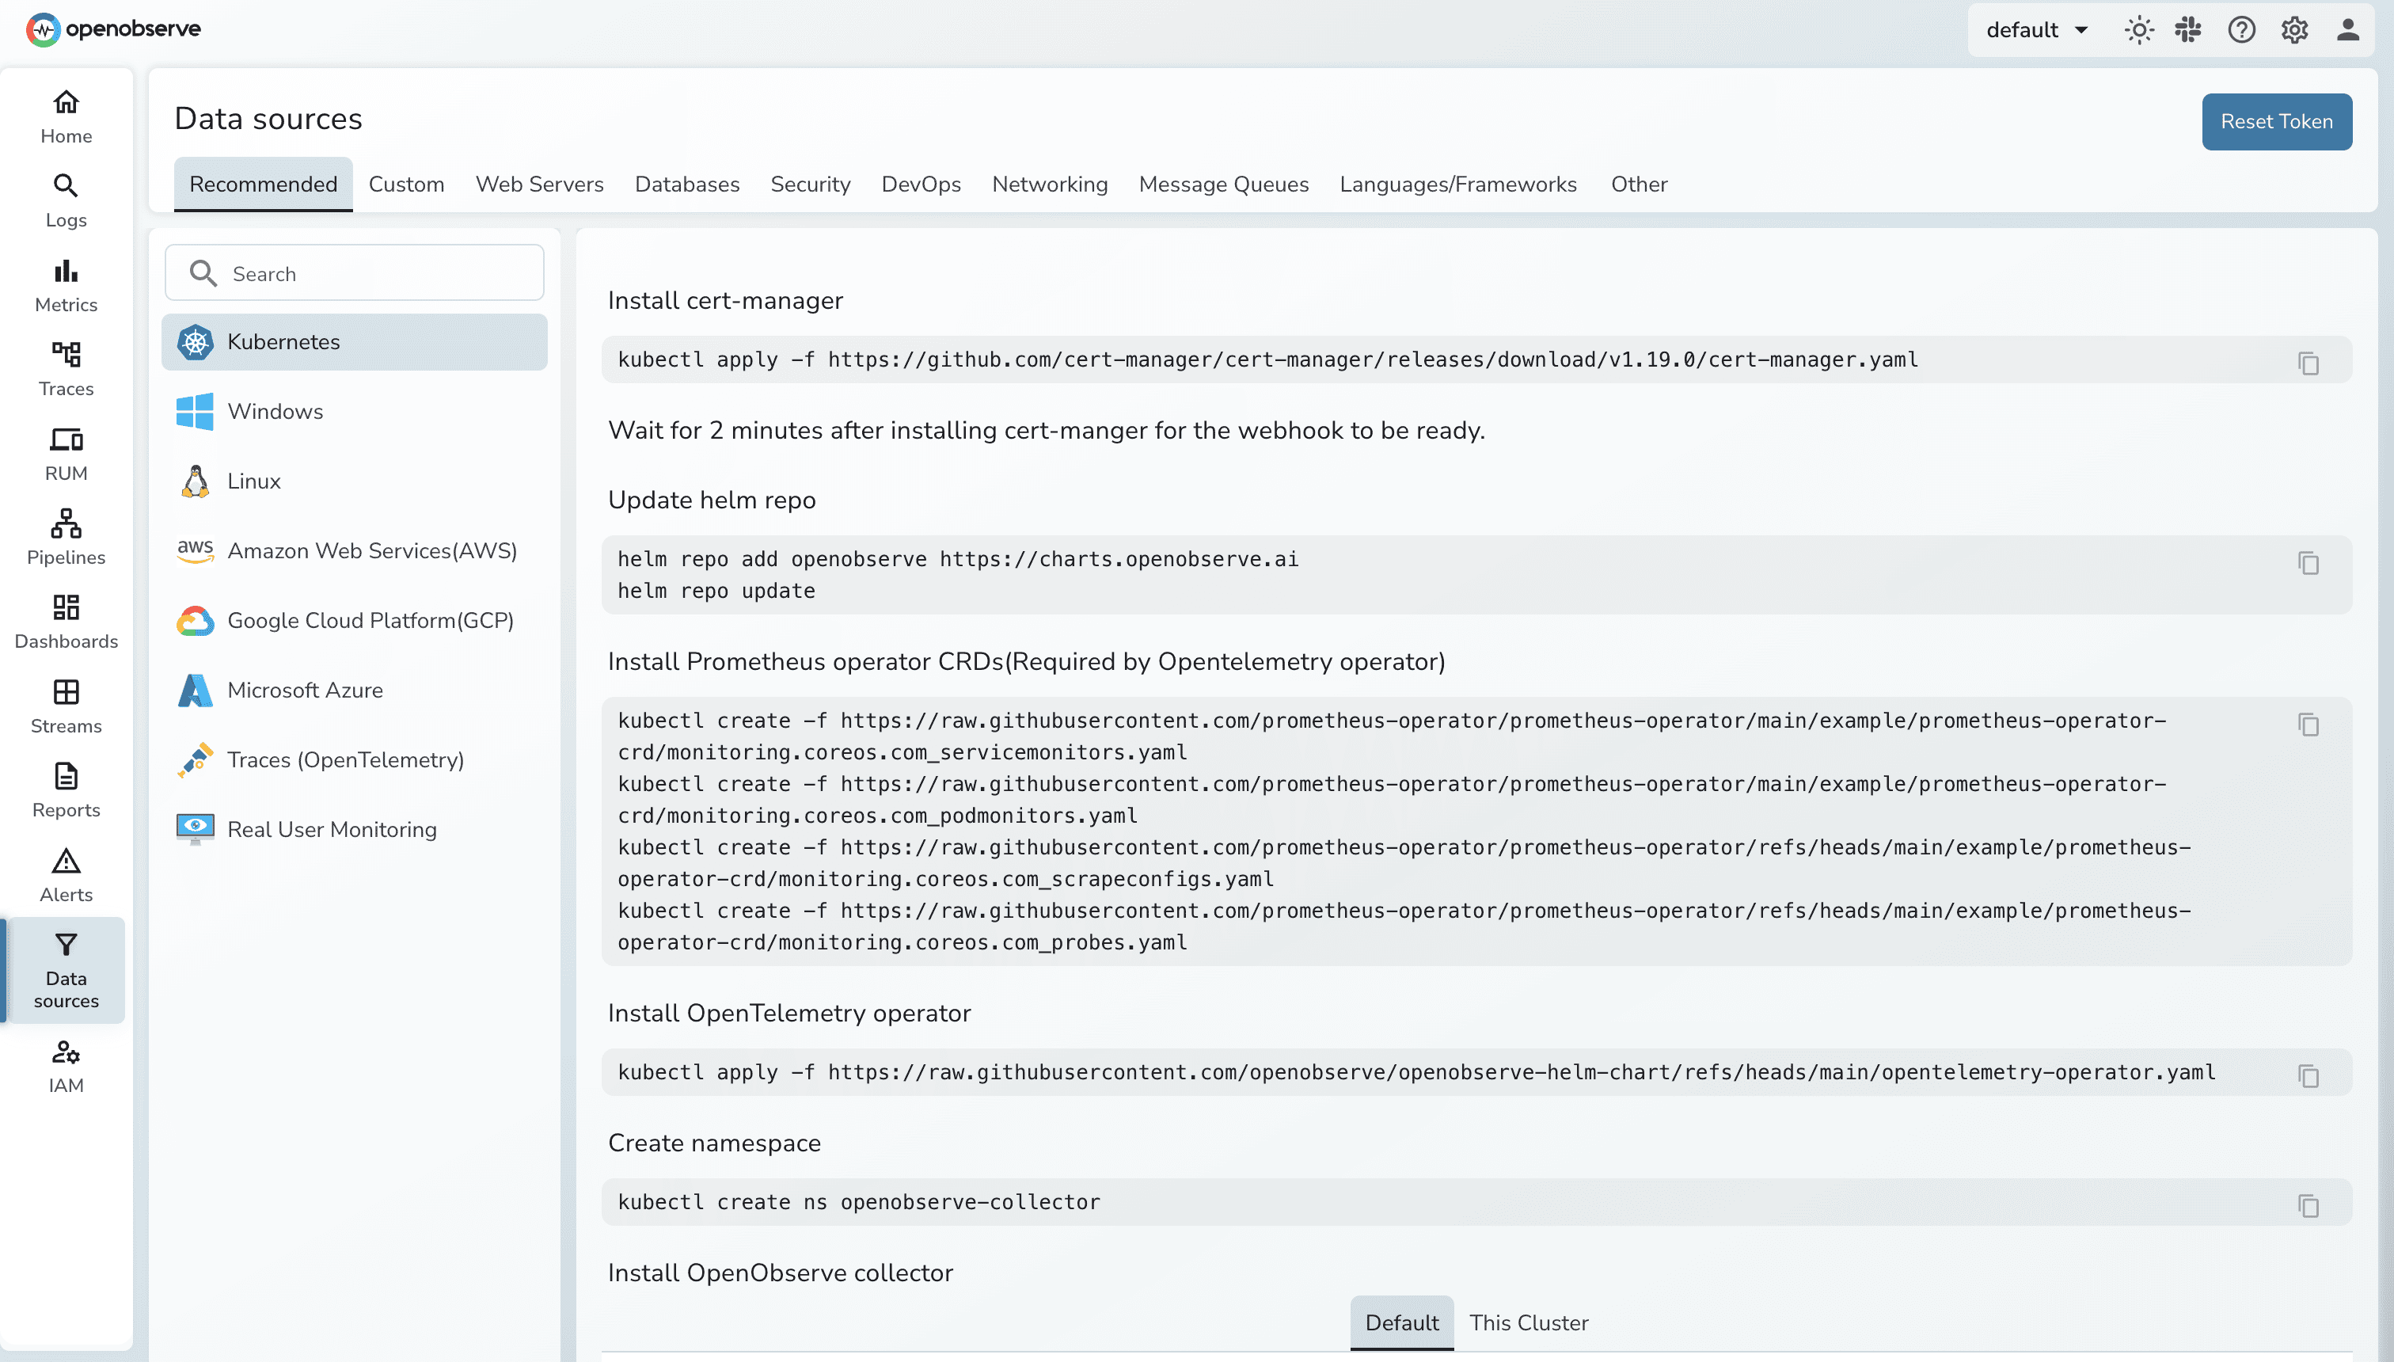Open the Other data sources tab

(1639, 185)
